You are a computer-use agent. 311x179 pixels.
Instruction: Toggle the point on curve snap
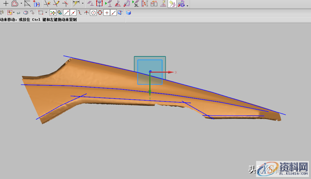(x=114, y=13)
